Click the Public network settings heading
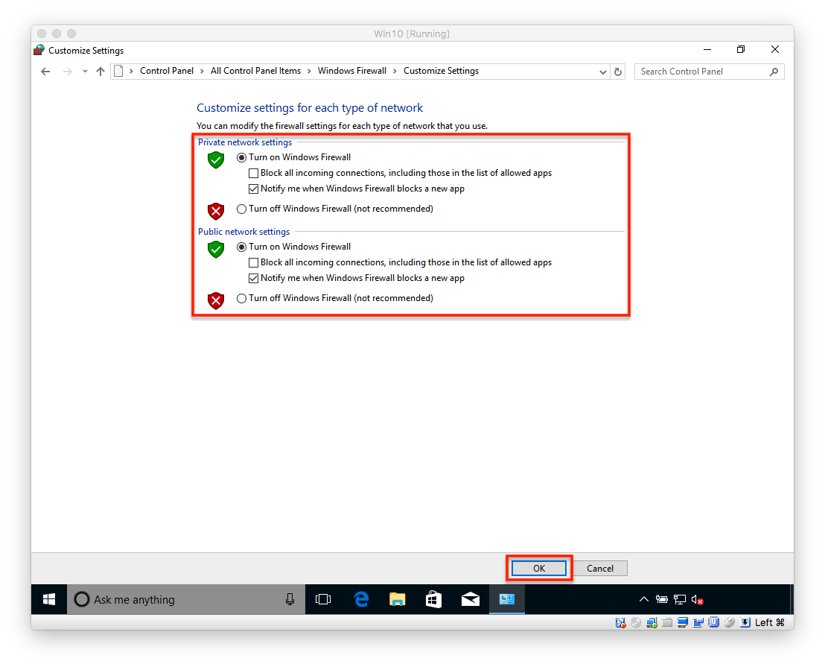The width and height of the screenshot is (825, 667). (243, 232)
